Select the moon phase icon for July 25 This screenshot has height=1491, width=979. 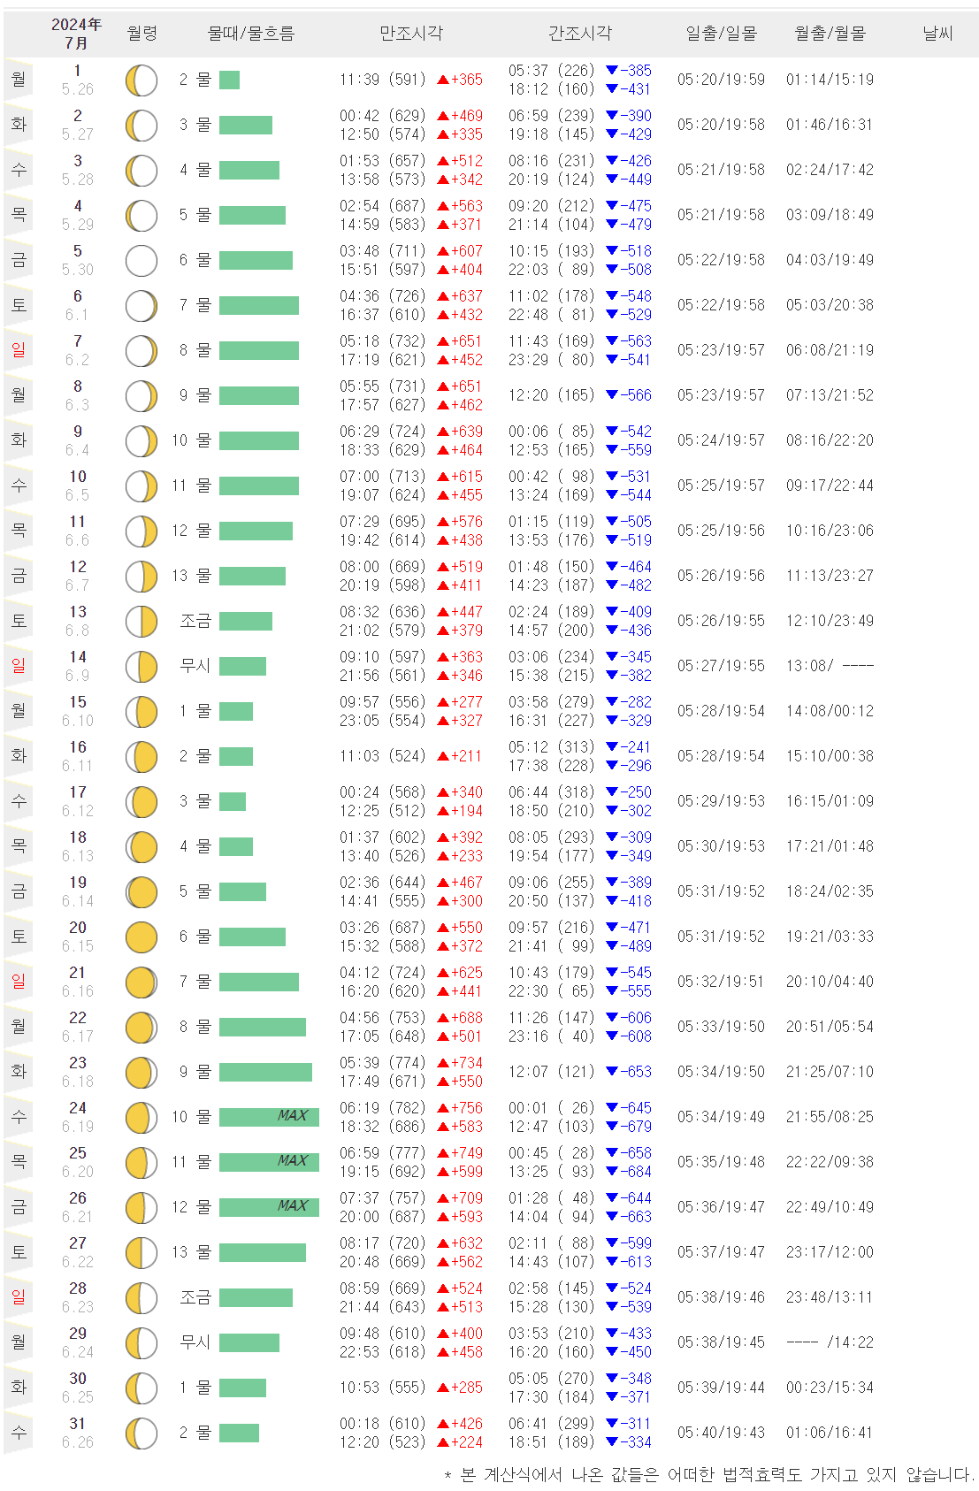pos(141,1163)
